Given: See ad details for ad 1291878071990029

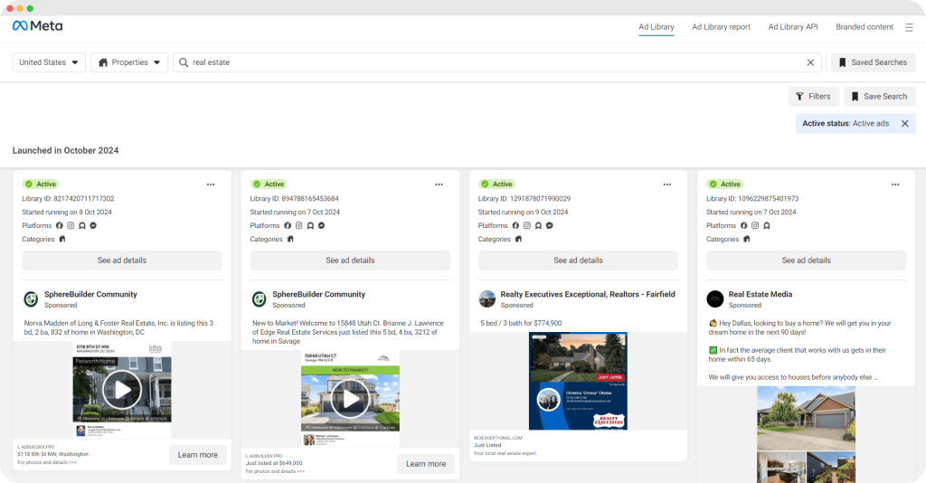Looking at the screenshot, I should (x=578, y=260).
